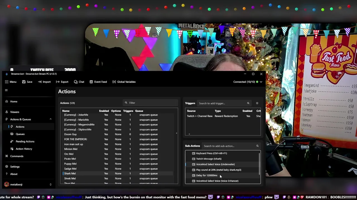Open the Global Variables icon
The image size is (357, 200).
click(x=114, y=82)
